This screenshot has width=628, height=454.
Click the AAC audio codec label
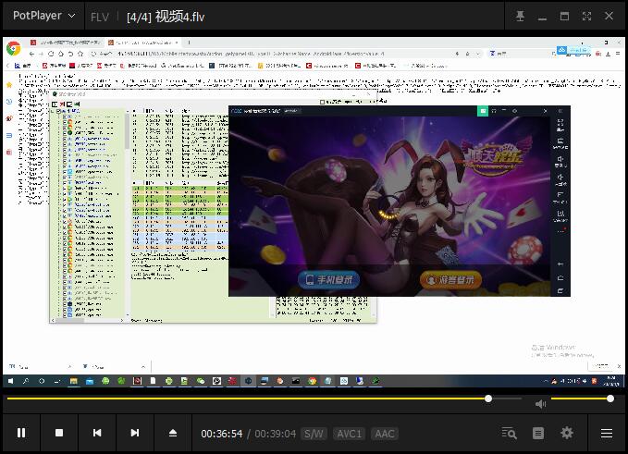384,434
